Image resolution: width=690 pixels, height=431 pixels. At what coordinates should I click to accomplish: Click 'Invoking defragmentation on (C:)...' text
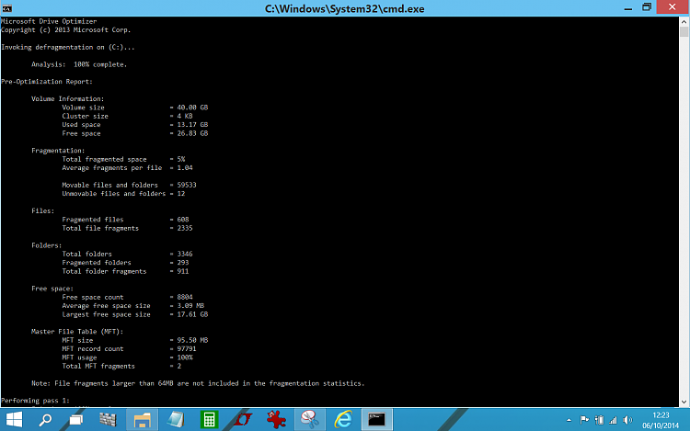tap(68, 47)
